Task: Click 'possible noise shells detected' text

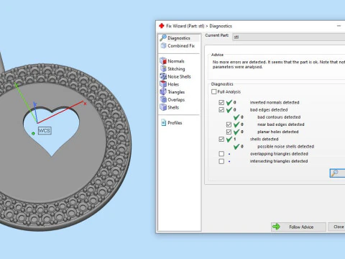Action: click(x=285, y=146)
